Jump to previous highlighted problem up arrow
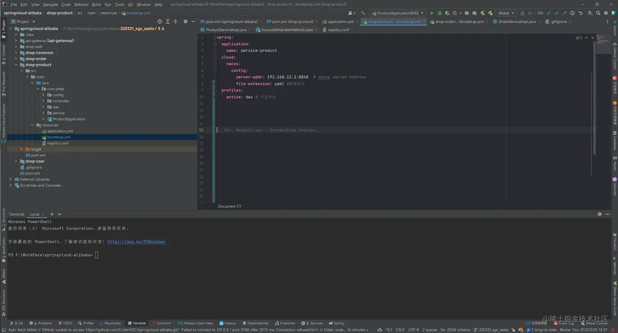The width and height of the screenshot is (618, 333). point(587,38)
